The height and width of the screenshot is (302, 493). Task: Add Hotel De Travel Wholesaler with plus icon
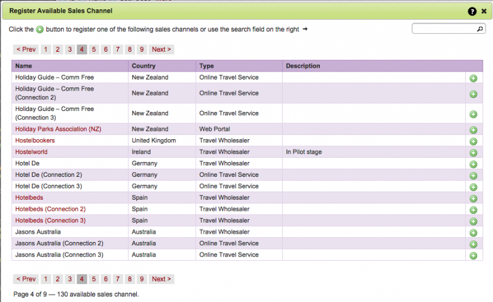473,164
